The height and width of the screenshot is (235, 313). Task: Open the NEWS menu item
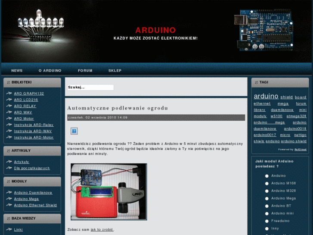point(17,71)
